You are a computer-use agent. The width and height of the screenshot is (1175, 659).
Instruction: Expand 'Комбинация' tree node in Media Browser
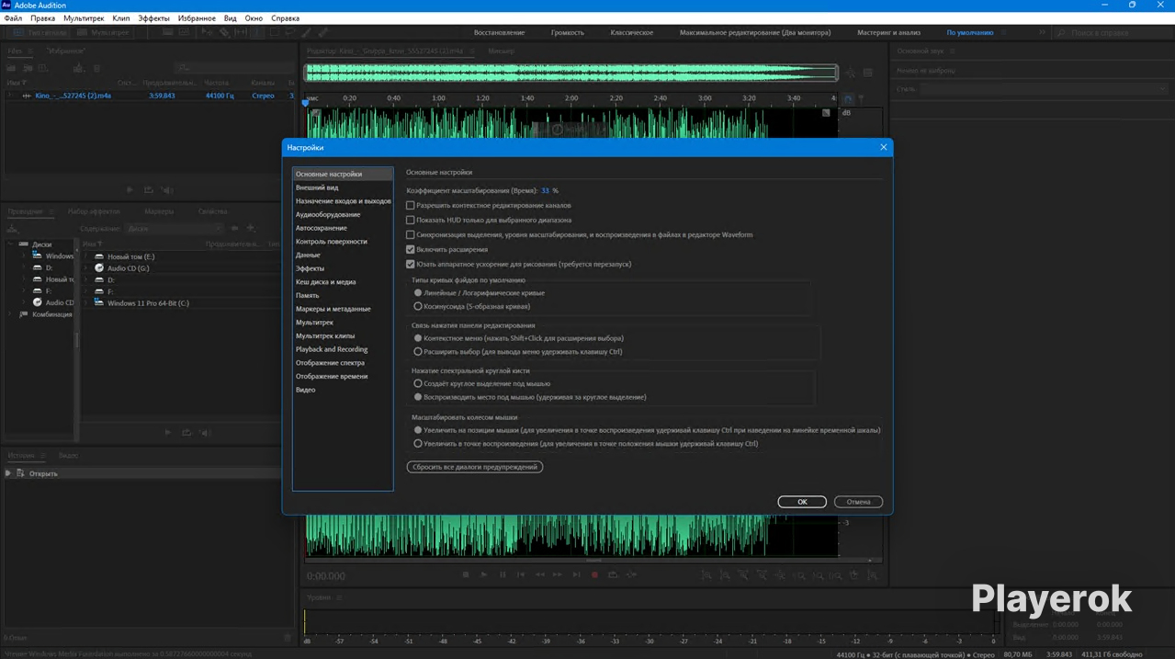coord(10,314)
